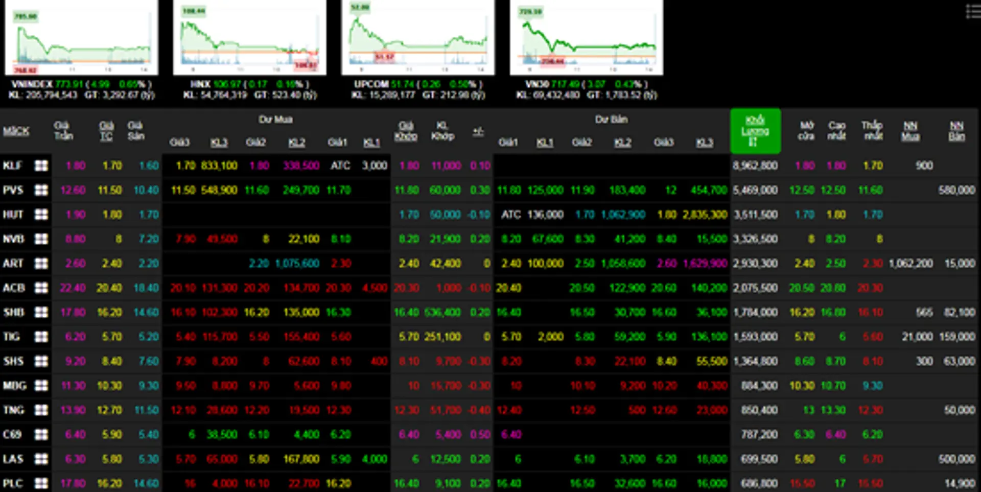The image size is (981, 492).
Task: Select the KLF stock symbol
Action: tap(13, 166)
